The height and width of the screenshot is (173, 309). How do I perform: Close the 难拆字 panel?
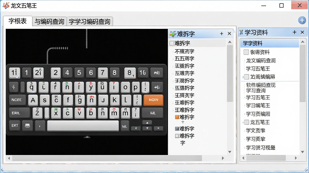click(x=229, y=34)
